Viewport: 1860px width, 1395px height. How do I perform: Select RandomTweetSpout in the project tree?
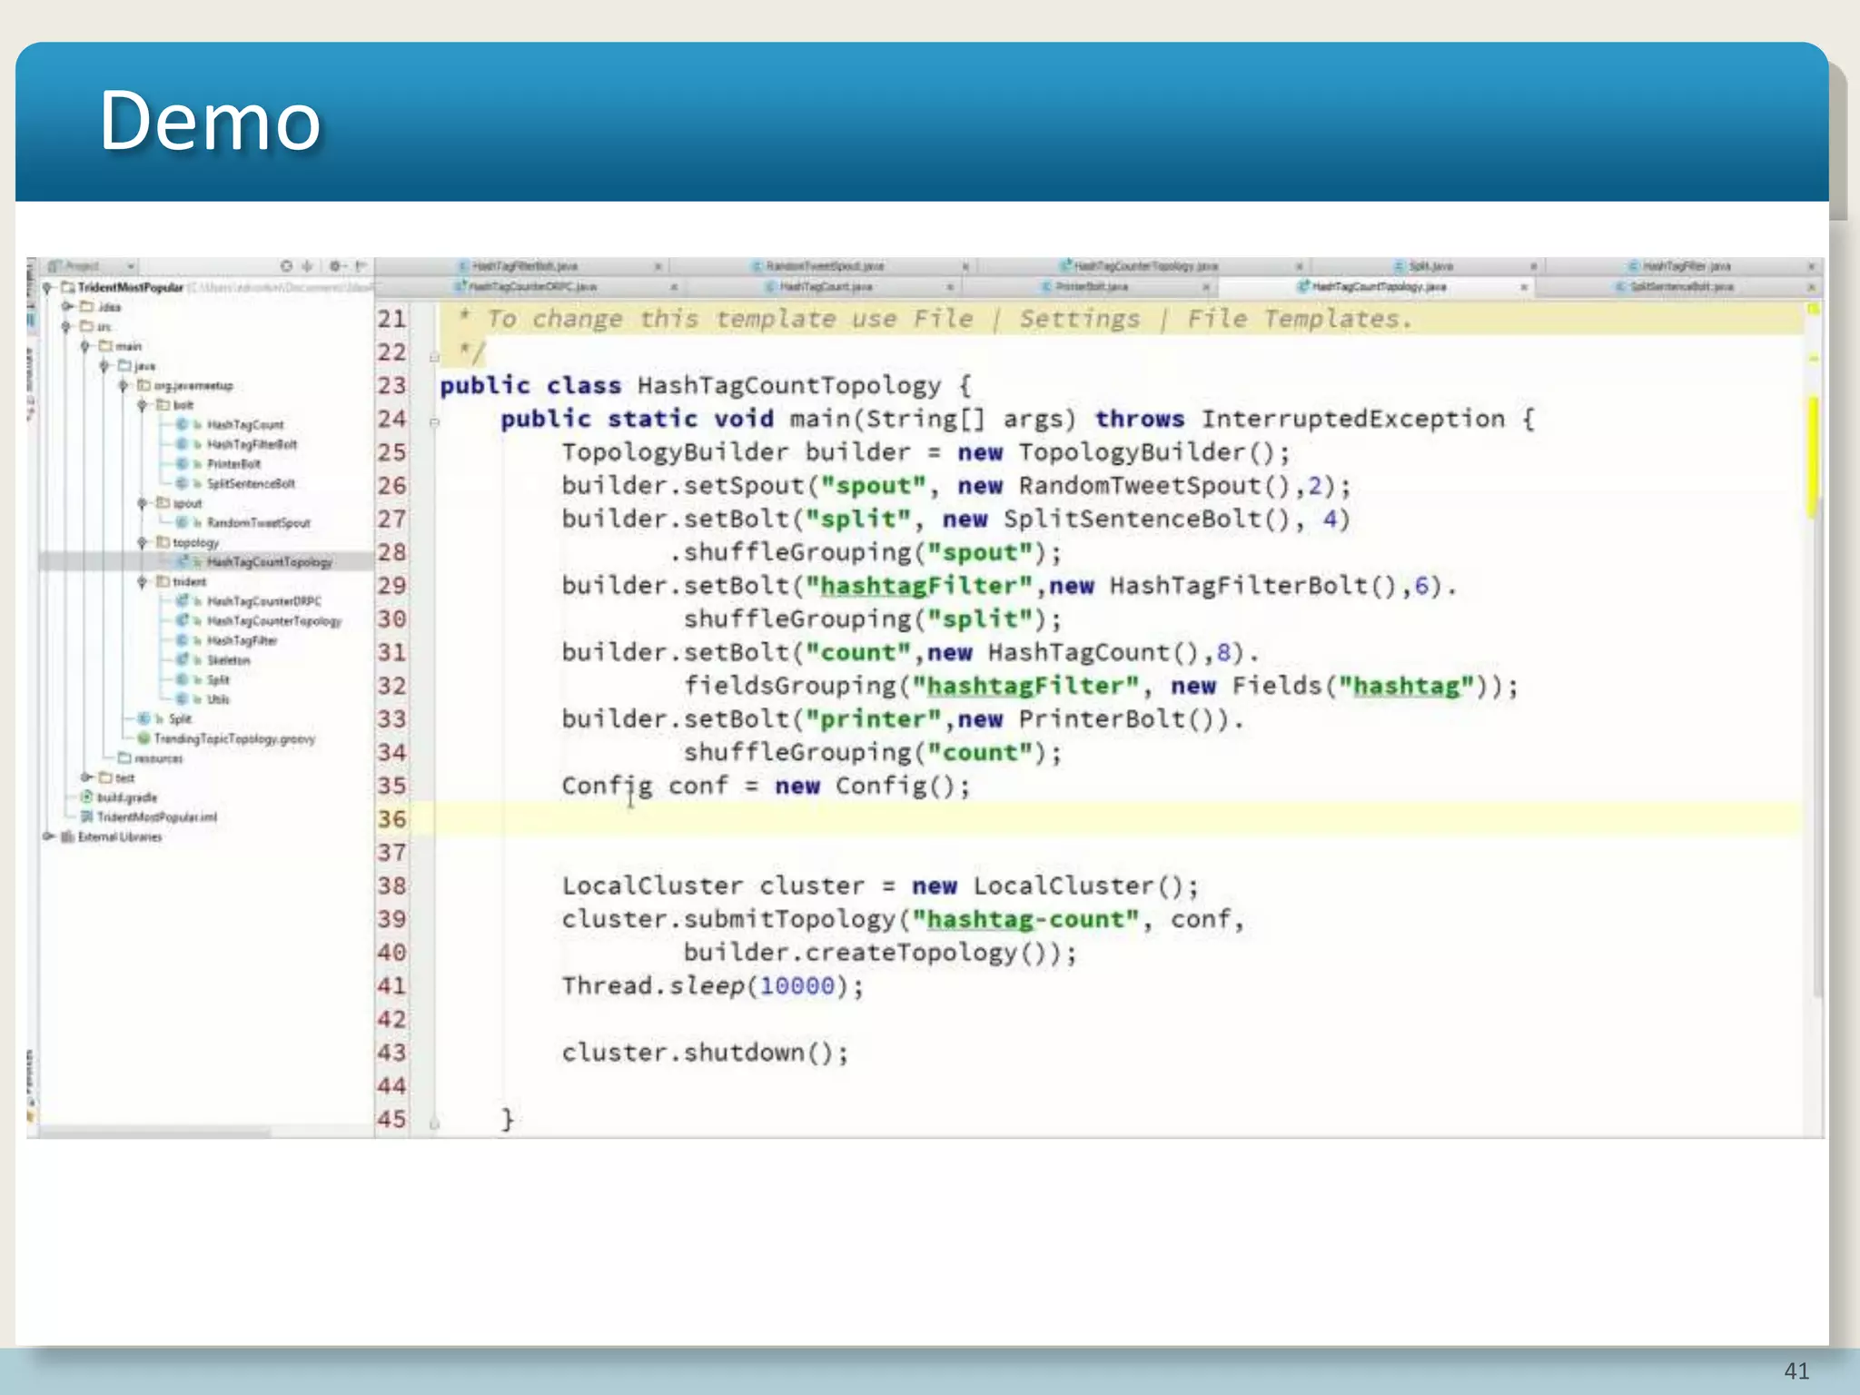click(258, 523)
